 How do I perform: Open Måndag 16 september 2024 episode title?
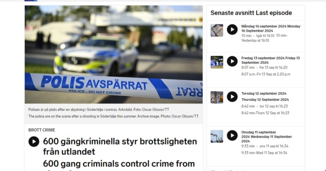point(271,28)
